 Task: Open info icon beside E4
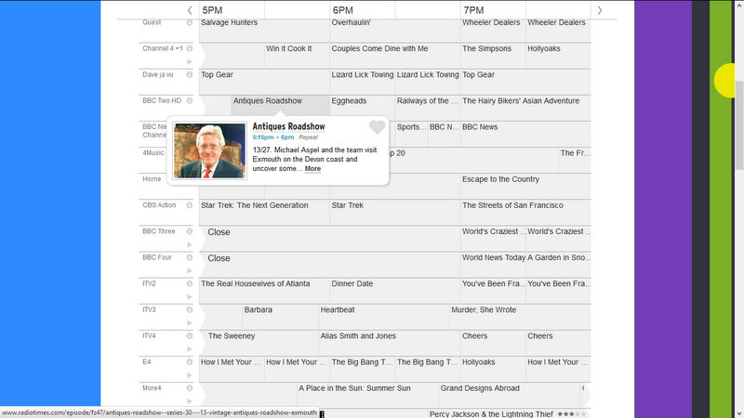coord(190,361)
